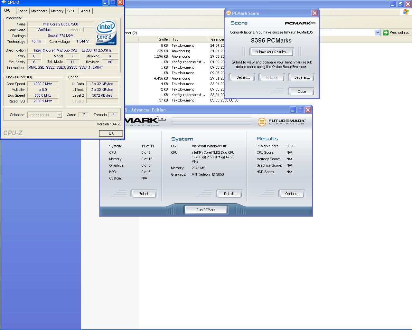Click the Instructions field in CPU-Z
The width and height of the screenshot is (412, 330).
click(x=73, y=67)
